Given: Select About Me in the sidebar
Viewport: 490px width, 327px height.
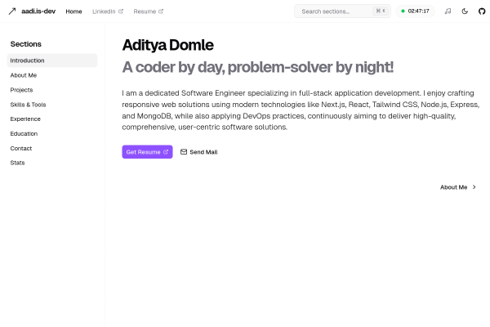Looking at the screenshot, I should (52, 75).
